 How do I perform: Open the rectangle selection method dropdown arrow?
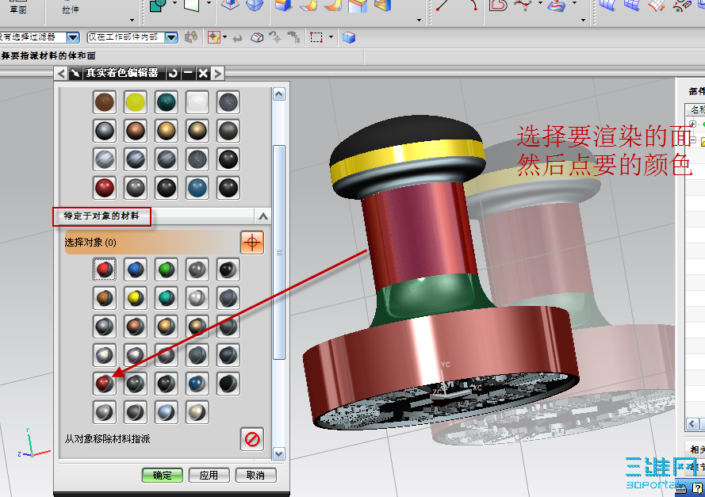[331, 37]
